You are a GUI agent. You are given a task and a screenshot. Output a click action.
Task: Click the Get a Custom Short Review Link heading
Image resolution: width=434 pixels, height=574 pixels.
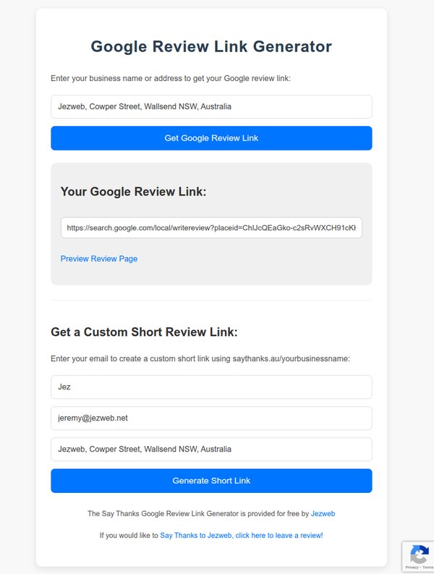144,332
